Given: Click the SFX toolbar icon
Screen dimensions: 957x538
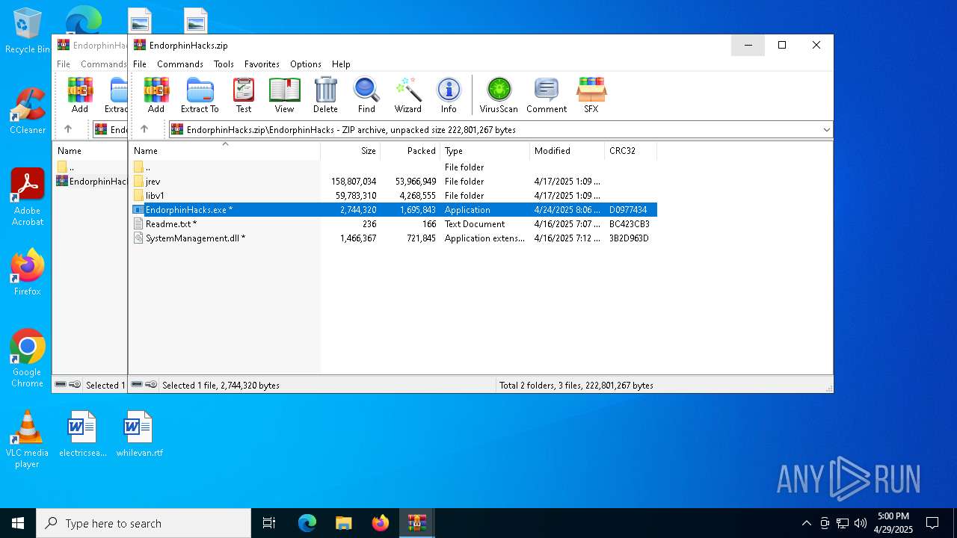Looking at the screenshot, I should coord(591,95).
